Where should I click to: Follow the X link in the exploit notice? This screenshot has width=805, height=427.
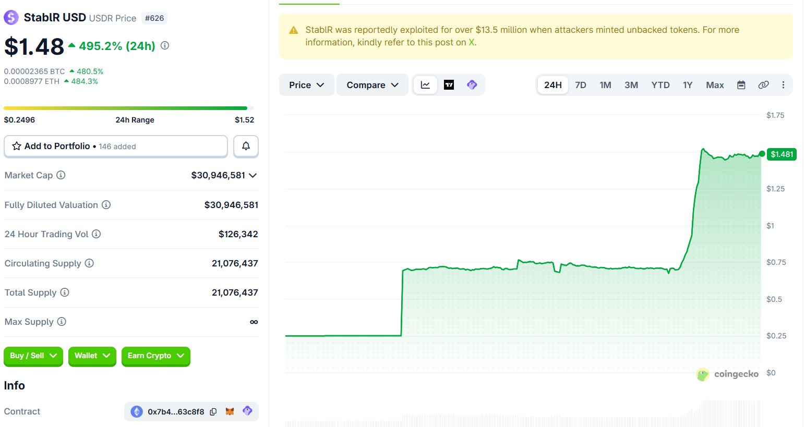click(x=472, y=42)
